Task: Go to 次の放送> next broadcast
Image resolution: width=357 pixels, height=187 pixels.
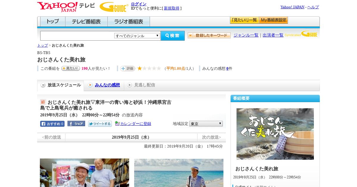Action: 212,137
